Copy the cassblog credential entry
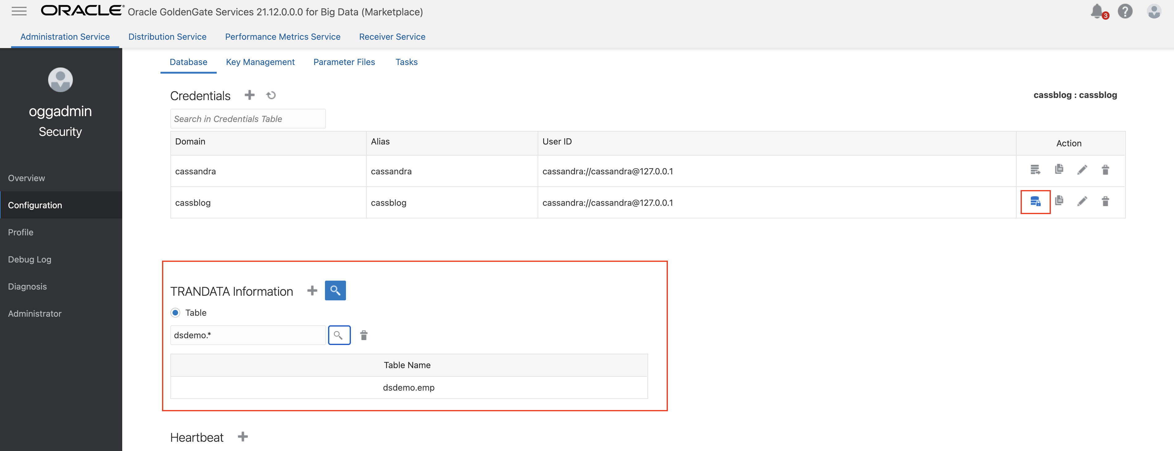This screenshot has width=1174, height=451. coord(1059,201)
